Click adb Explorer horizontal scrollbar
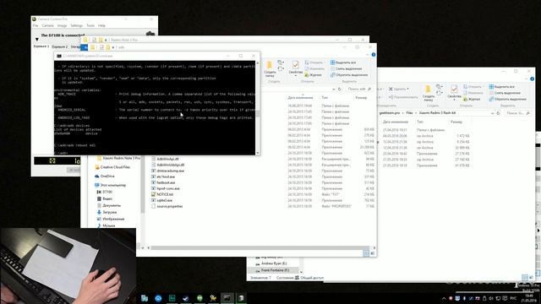 (x=260, y=247)
